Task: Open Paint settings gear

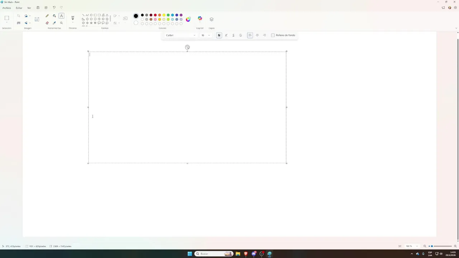Action: click(455, 8)
